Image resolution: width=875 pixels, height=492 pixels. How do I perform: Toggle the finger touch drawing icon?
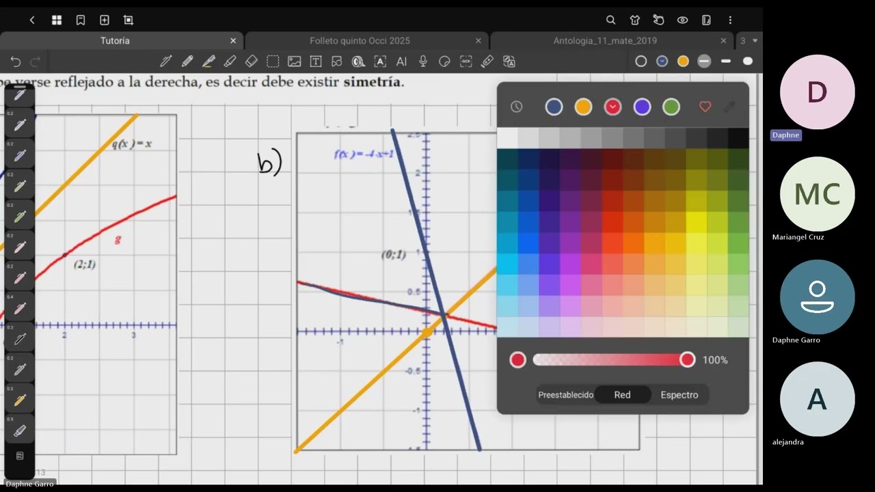(x=658, y=20)
